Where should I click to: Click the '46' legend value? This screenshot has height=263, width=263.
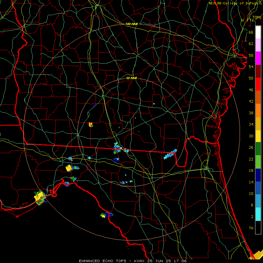tap(251, 90)
